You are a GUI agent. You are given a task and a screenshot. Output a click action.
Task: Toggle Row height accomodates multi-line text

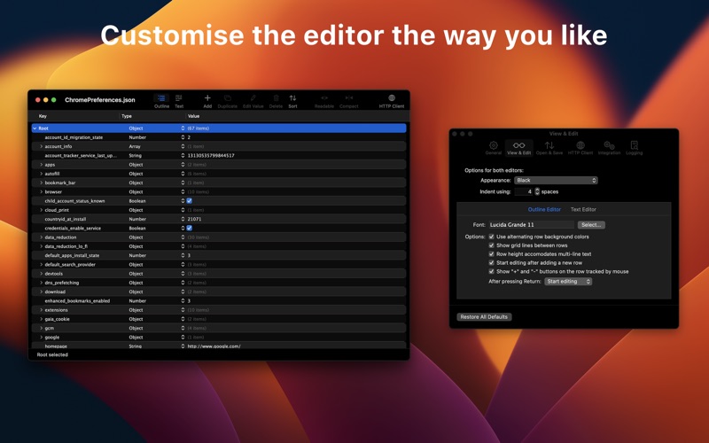492,253
